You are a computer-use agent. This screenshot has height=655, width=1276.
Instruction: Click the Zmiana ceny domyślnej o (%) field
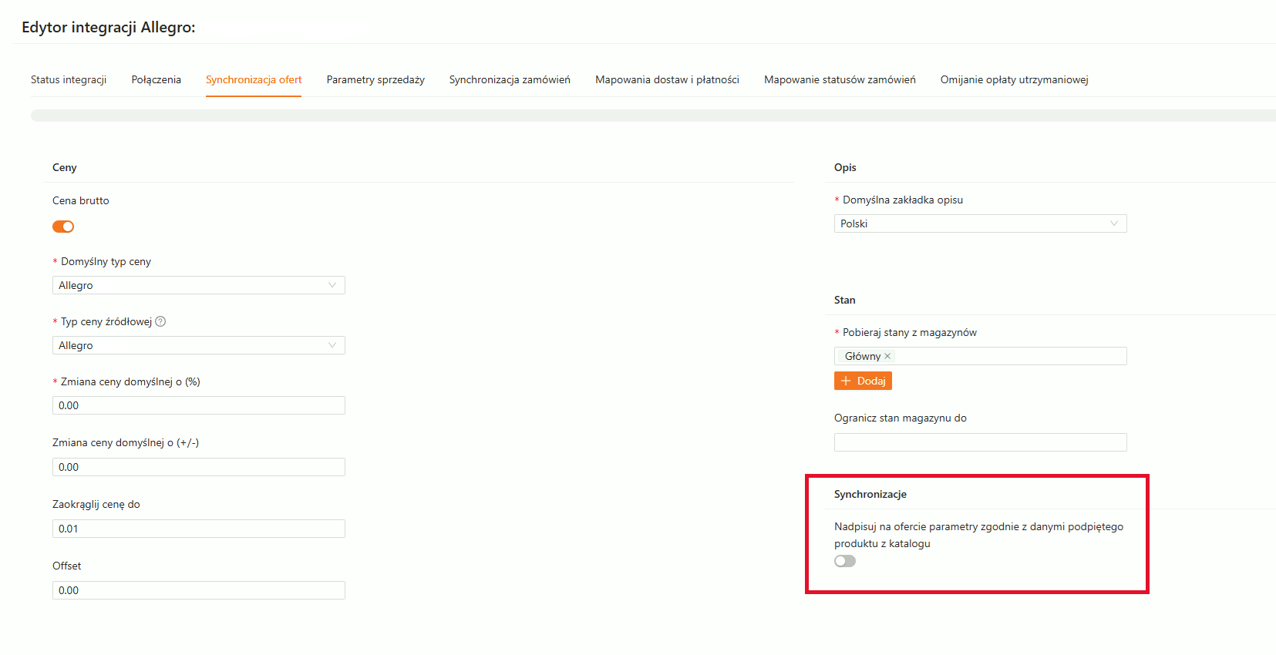198,405
